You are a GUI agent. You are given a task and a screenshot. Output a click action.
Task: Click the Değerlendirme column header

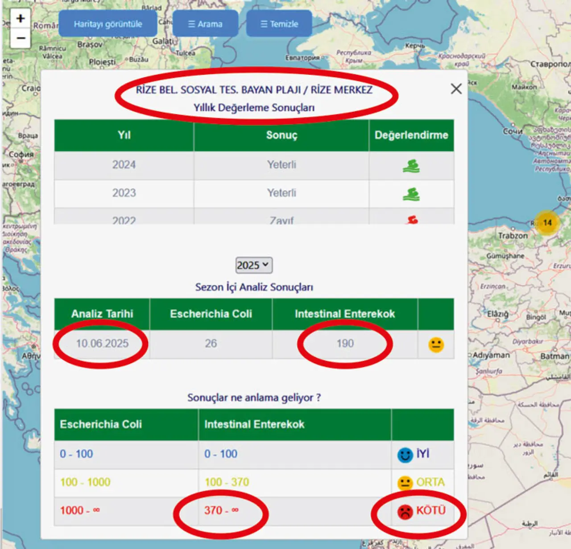411,135
